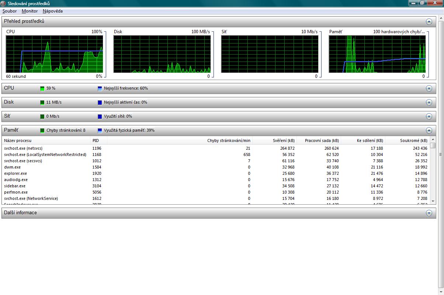
Task: Sort by Pracovní sada (kB) column
Action: pyautogui.click(x=319, y=140)
